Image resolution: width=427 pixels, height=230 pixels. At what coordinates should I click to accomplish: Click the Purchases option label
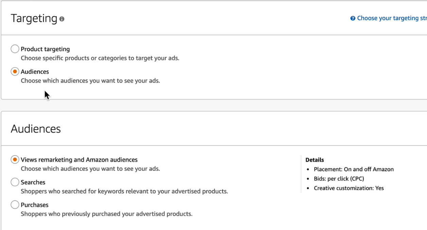click(35, 205)
